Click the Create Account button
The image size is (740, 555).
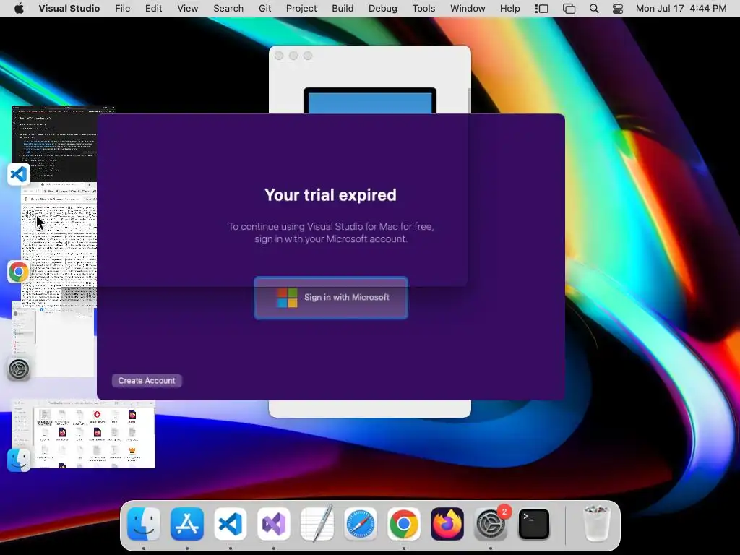pyautogui.click(x=147, y=381)
